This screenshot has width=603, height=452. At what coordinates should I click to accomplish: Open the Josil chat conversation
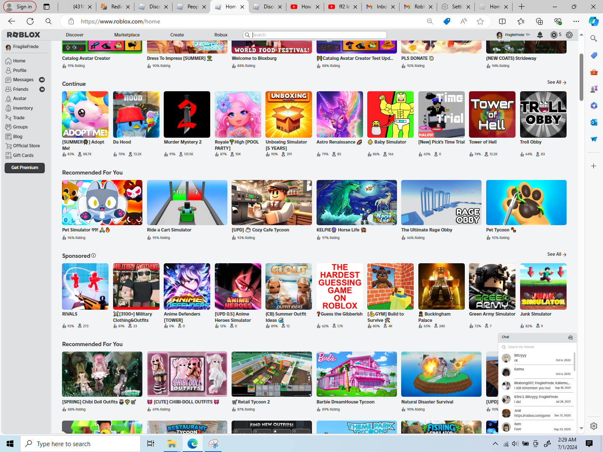pos(537,413)
